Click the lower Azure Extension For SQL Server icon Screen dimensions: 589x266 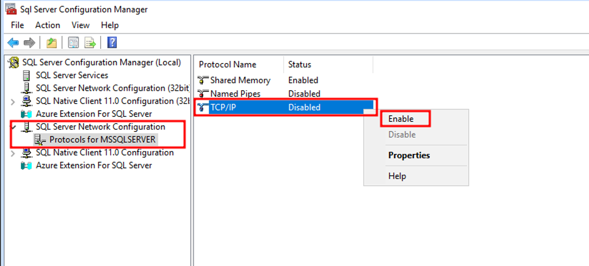click(27, 166)
